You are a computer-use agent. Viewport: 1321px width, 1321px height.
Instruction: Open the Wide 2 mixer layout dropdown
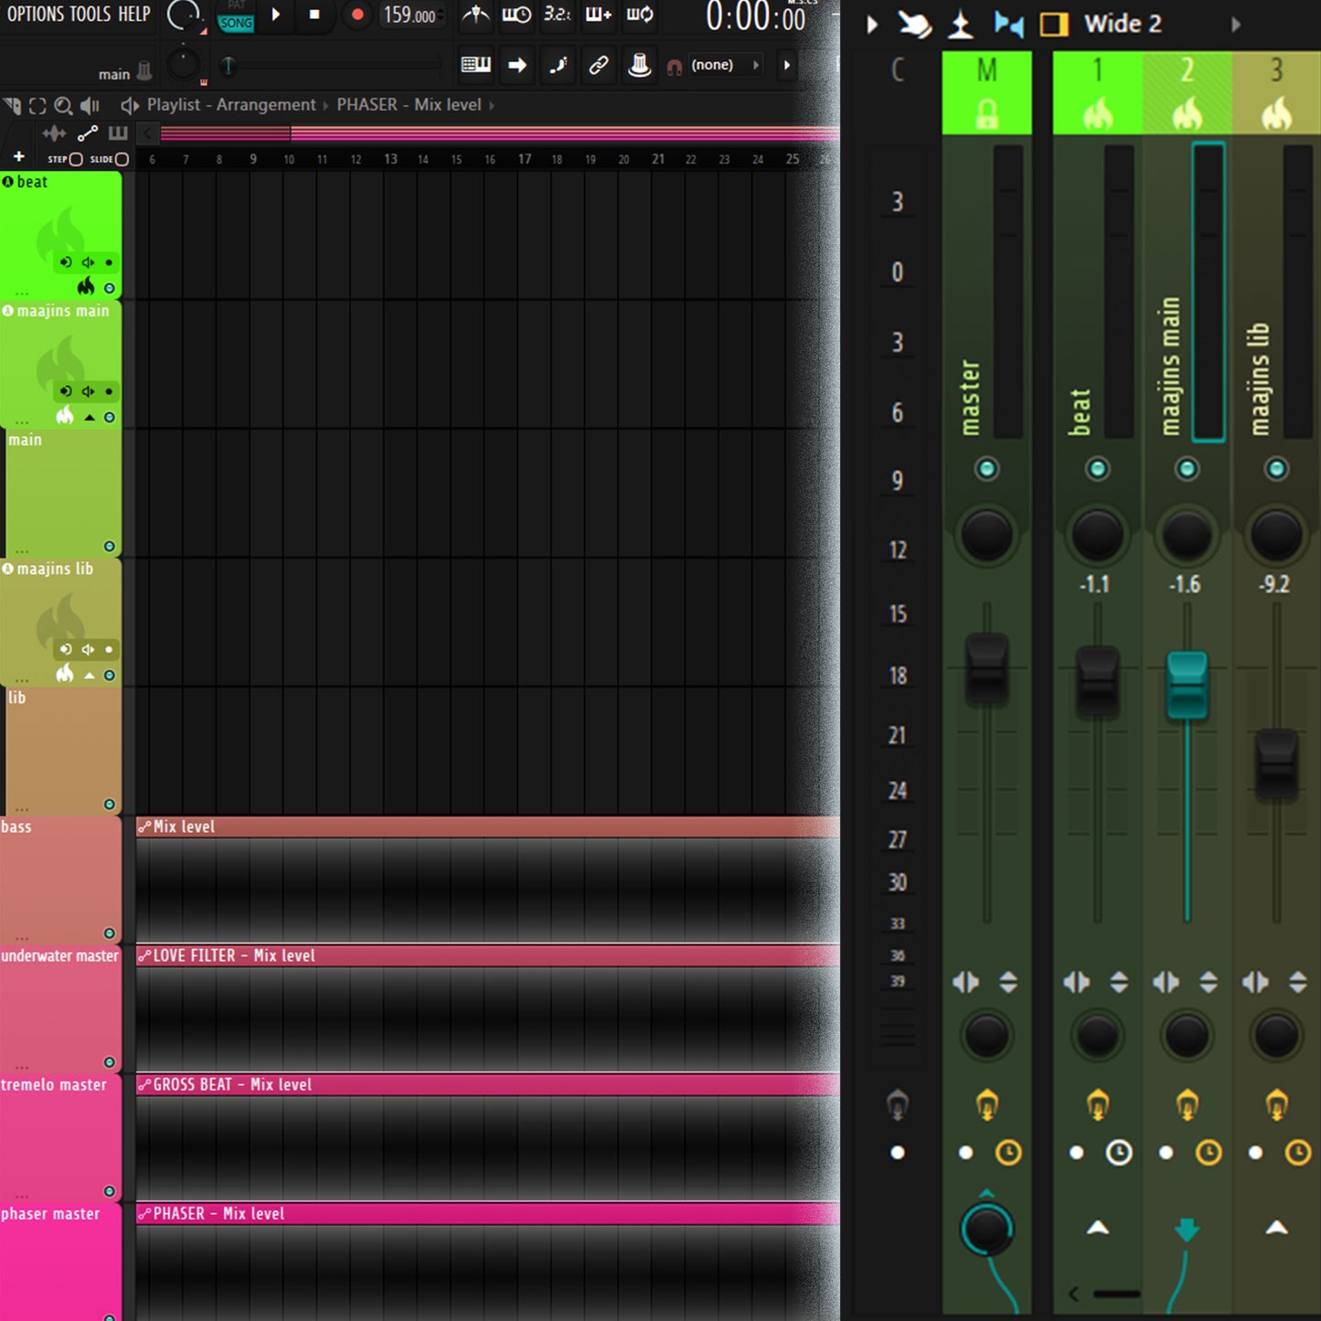pos(1161,24)
